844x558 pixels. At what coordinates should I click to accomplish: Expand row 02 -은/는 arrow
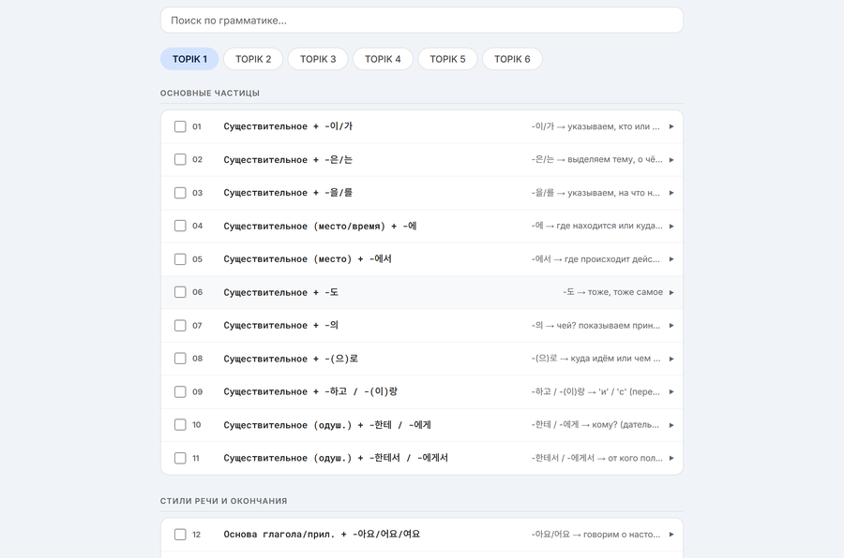(671, 160)
